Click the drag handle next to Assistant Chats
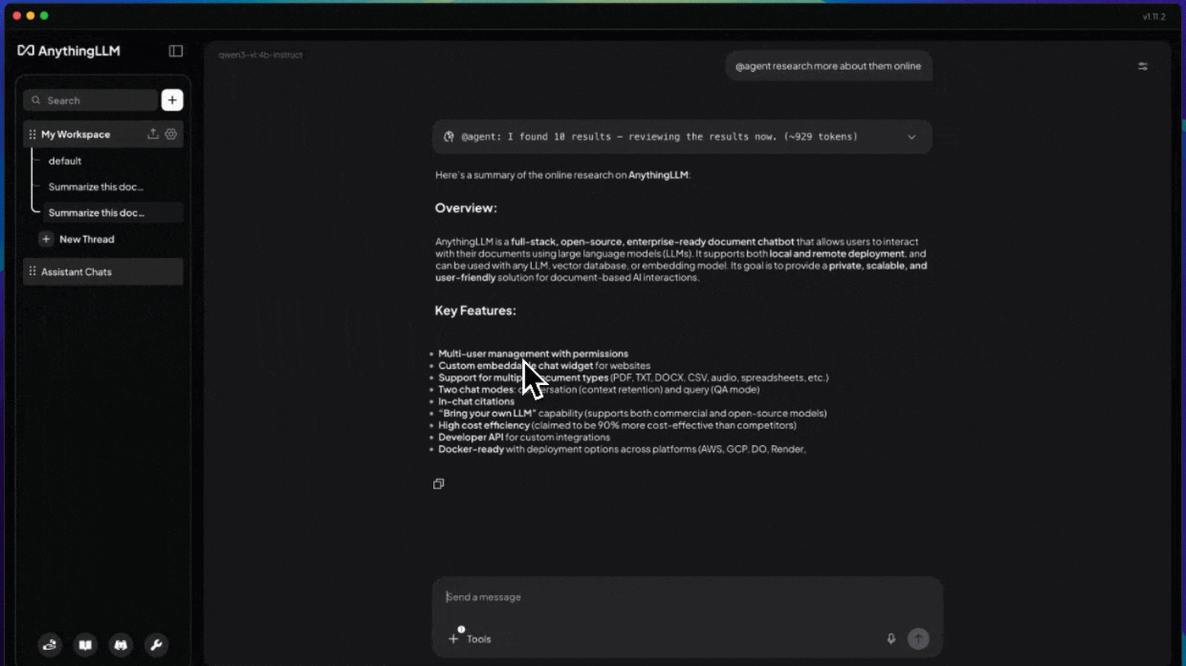Viewport: 1186px width, 666px height. tap(32, 272)
